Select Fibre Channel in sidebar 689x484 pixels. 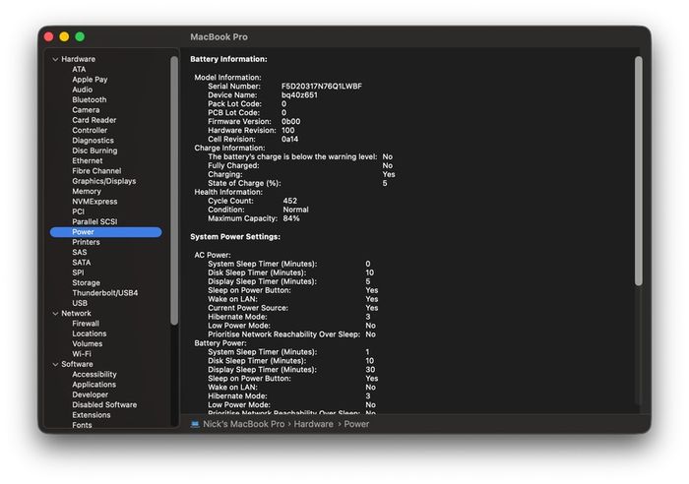(x=96, y=171)
